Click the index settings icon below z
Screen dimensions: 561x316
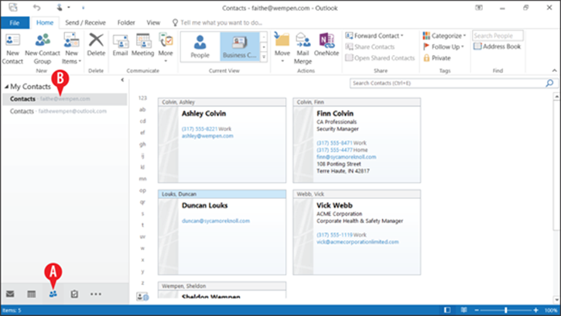(142, 297)
